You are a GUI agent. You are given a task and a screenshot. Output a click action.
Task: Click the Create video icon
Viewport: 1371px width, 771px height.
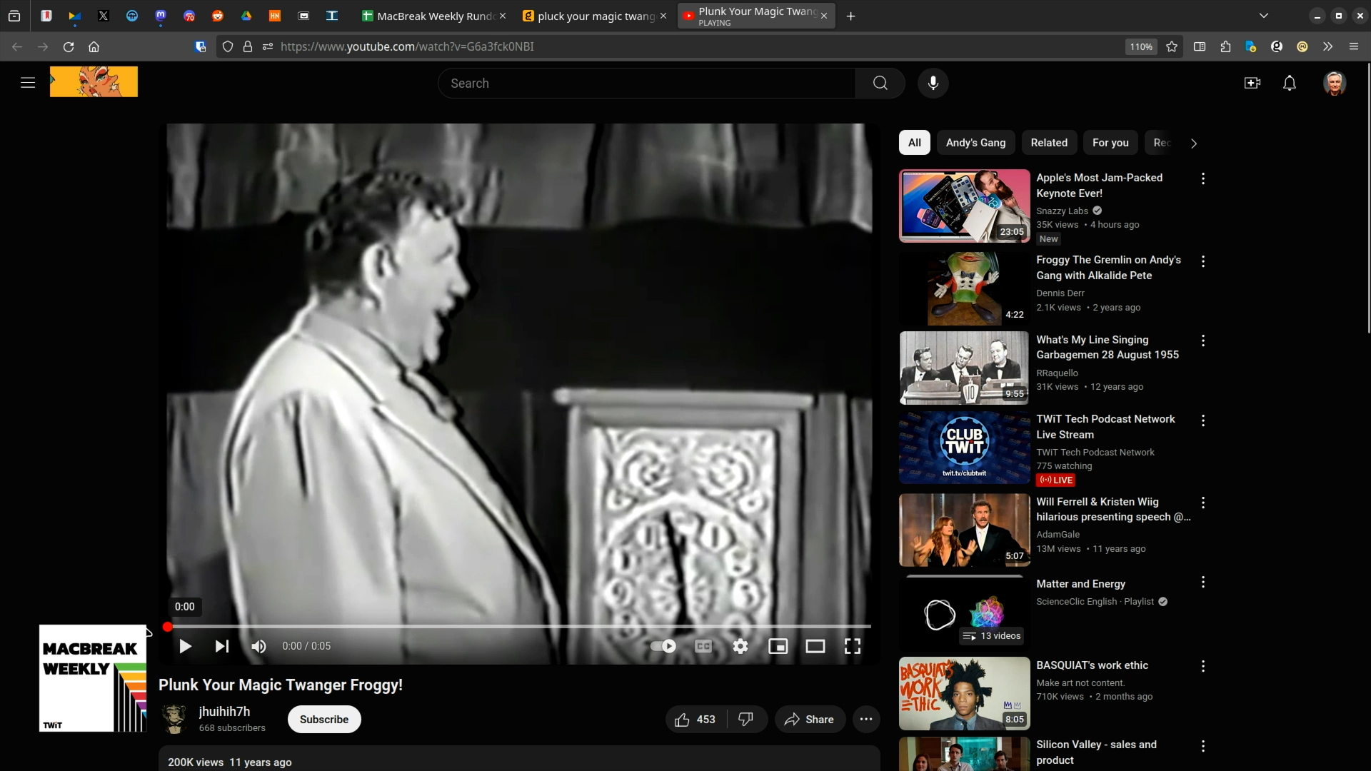click(1252, 84)
